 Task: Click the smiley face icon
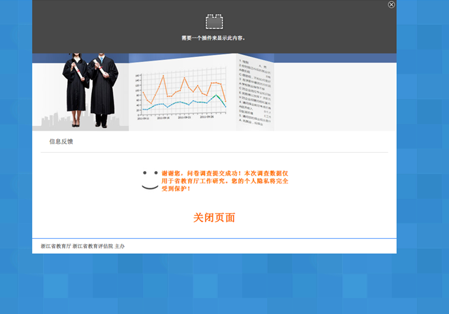[150, 180]
